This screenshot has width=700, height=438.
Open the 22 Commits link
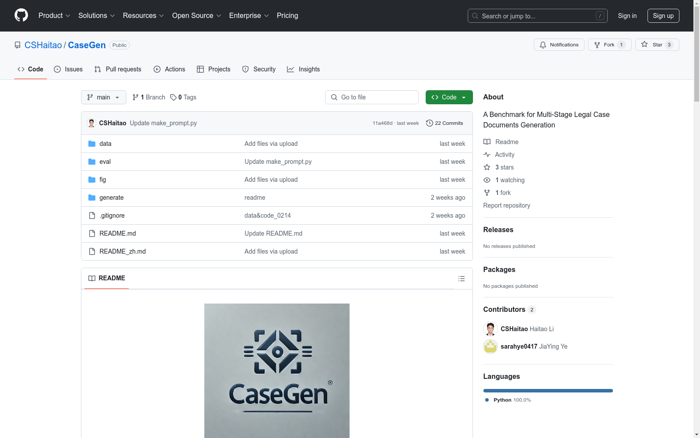tap(444, 123)
